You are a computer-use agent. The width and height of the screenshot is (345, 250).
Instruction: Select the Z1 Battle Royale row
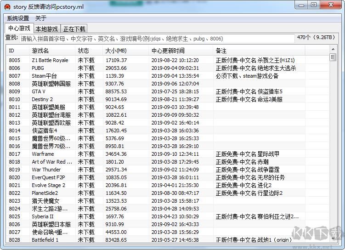[167, 60]
